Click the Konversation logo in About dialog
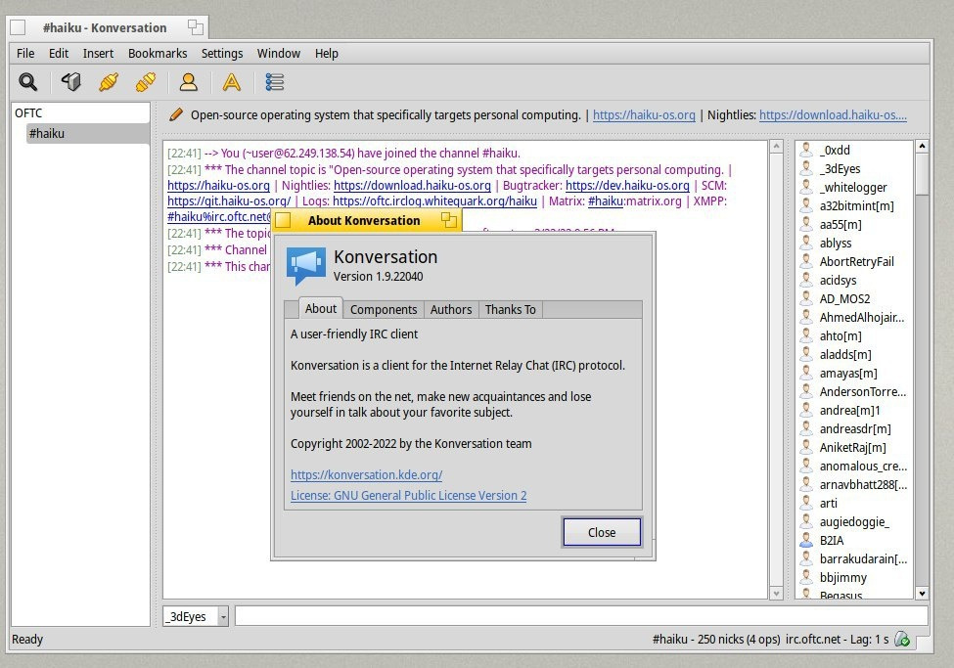Viewport: 954px width, 668px height. pyautogui.click(x=306, y=265)
